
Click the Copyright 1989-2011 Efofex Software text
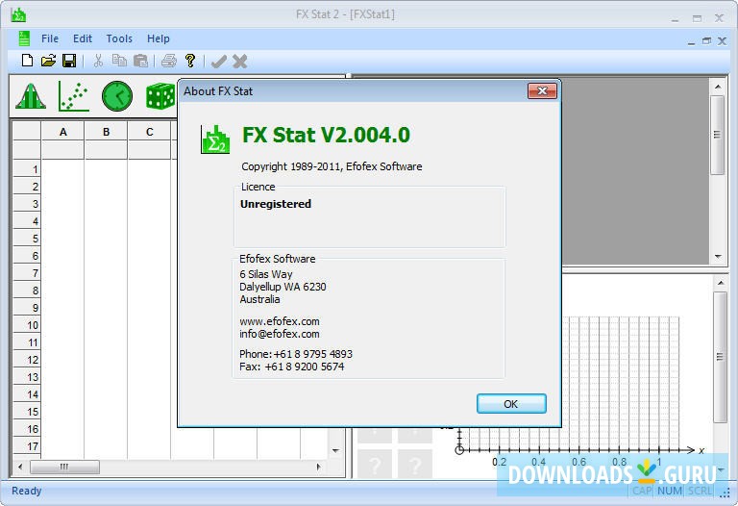(x=332, y=166)
